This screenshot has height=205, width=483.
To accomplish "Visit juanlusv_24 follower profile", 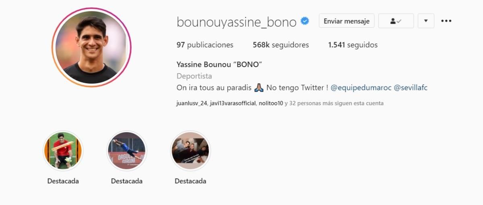I will coord(192,103).
